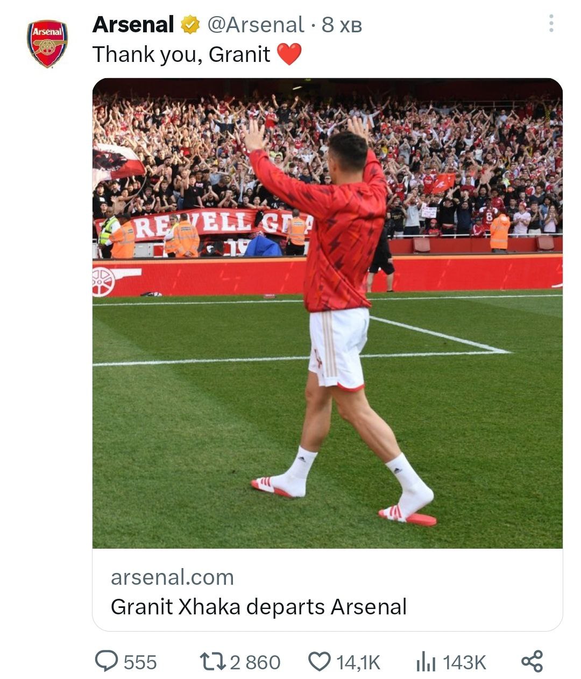This screenshot has width=581, height=679.
Task: Click the "8 хв" timestamp
Action: coord(342,25)
